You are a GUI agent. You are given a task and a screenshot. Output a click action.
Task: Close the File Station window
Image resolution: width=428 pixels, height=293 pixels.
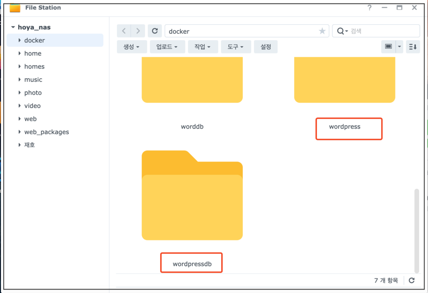pyautogui.click(x=414, y=8)
